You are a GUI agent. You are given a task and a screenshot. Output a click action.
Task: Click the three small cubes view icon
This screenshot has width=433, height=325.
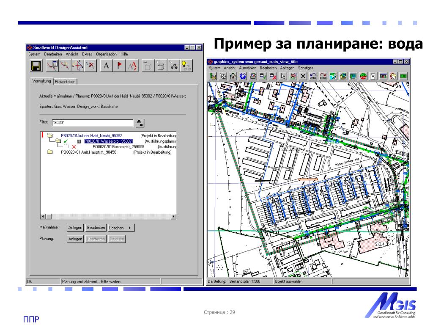click(174, 66)
